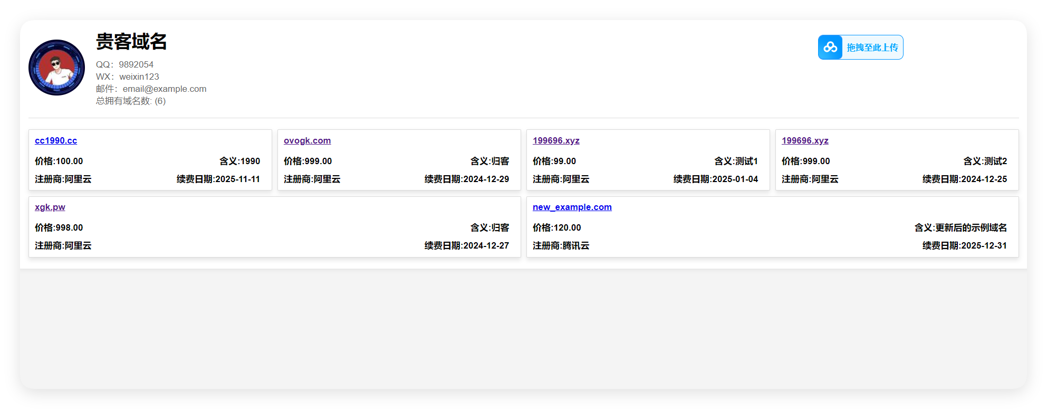Click the circular profile avatar image
Image resolution: width=1047 pixels, height=409 pixels.
[x=56, y=68]
